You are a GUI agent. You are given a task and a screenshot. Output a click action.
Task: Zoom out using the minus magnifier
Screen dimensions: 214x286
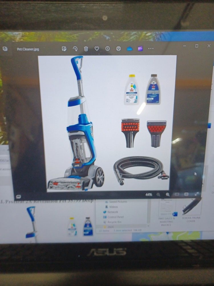pyautogui.click(x=158, y=194)
